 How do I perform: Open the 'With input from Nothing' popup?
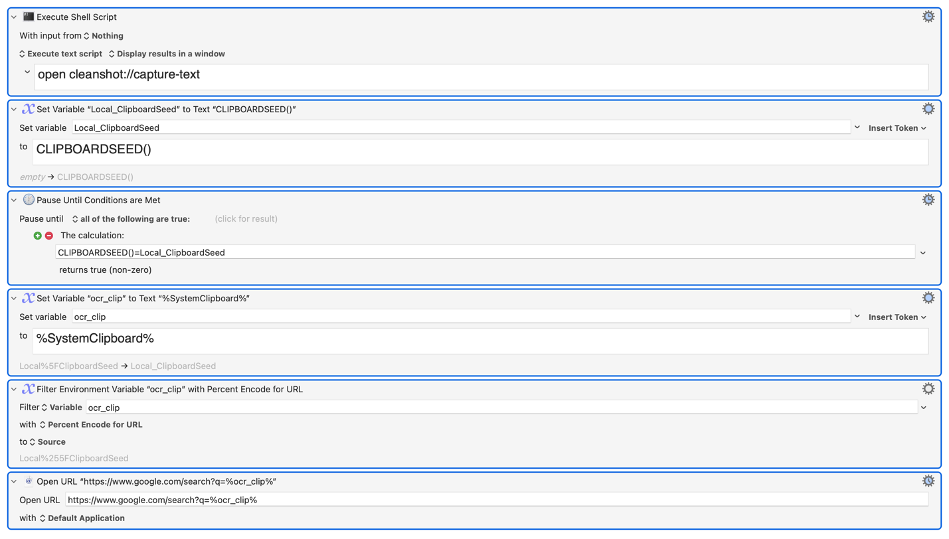click(103, 36)
